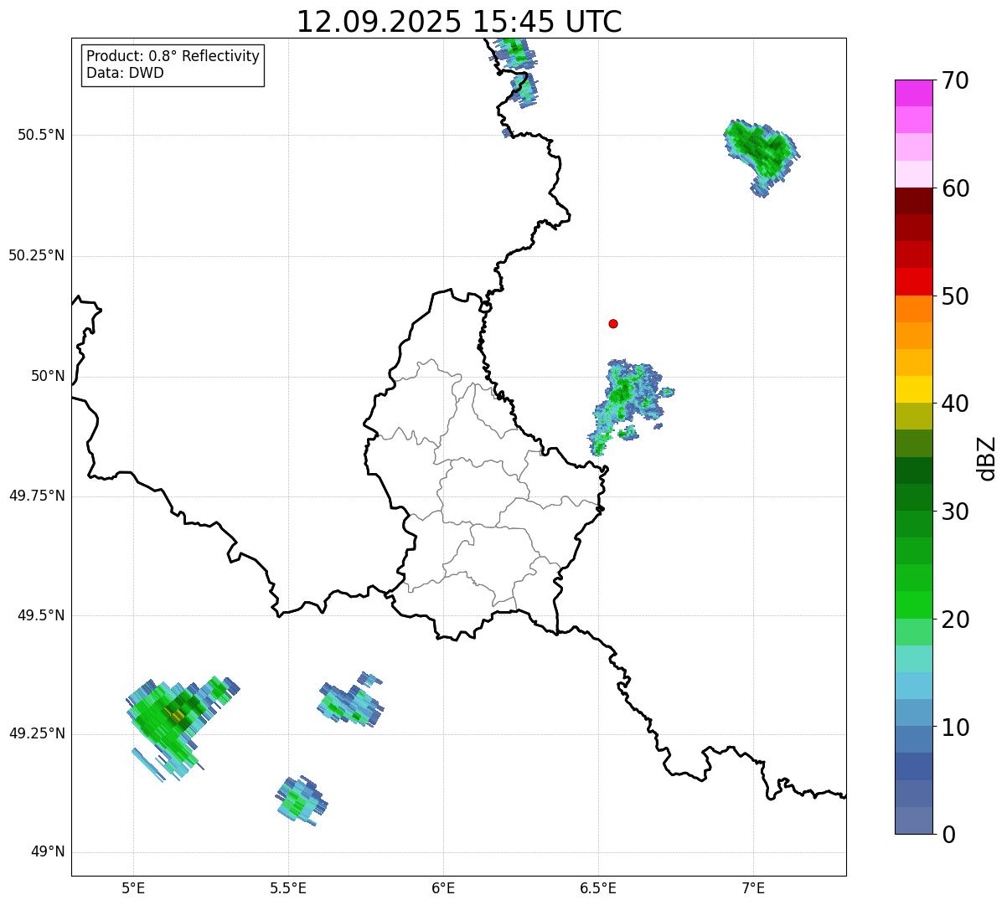Click the bright red colorbar segment above 50

click(x=914, y=281)
